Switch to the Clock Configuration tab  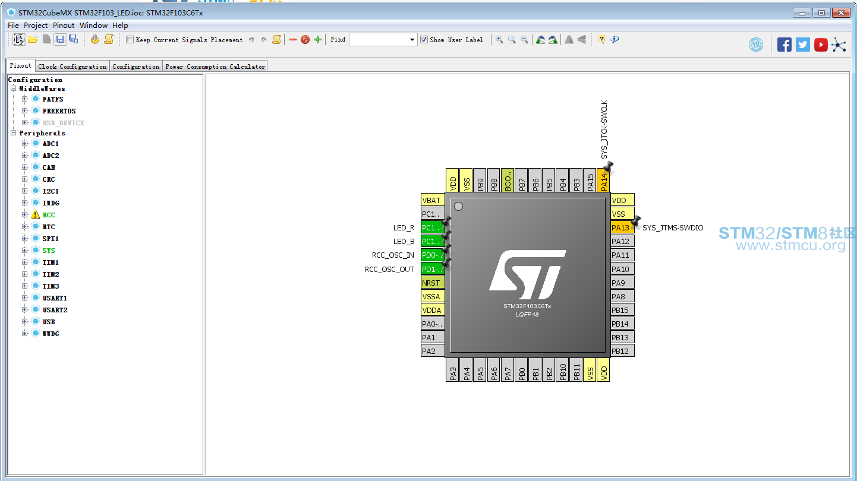click(73, 67)
